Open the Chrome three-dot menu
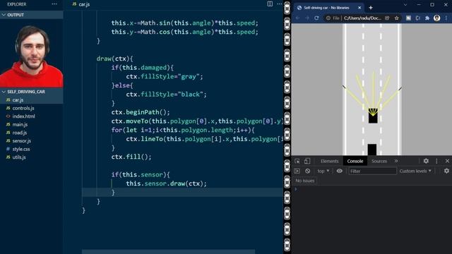 (x=446, y=18)
